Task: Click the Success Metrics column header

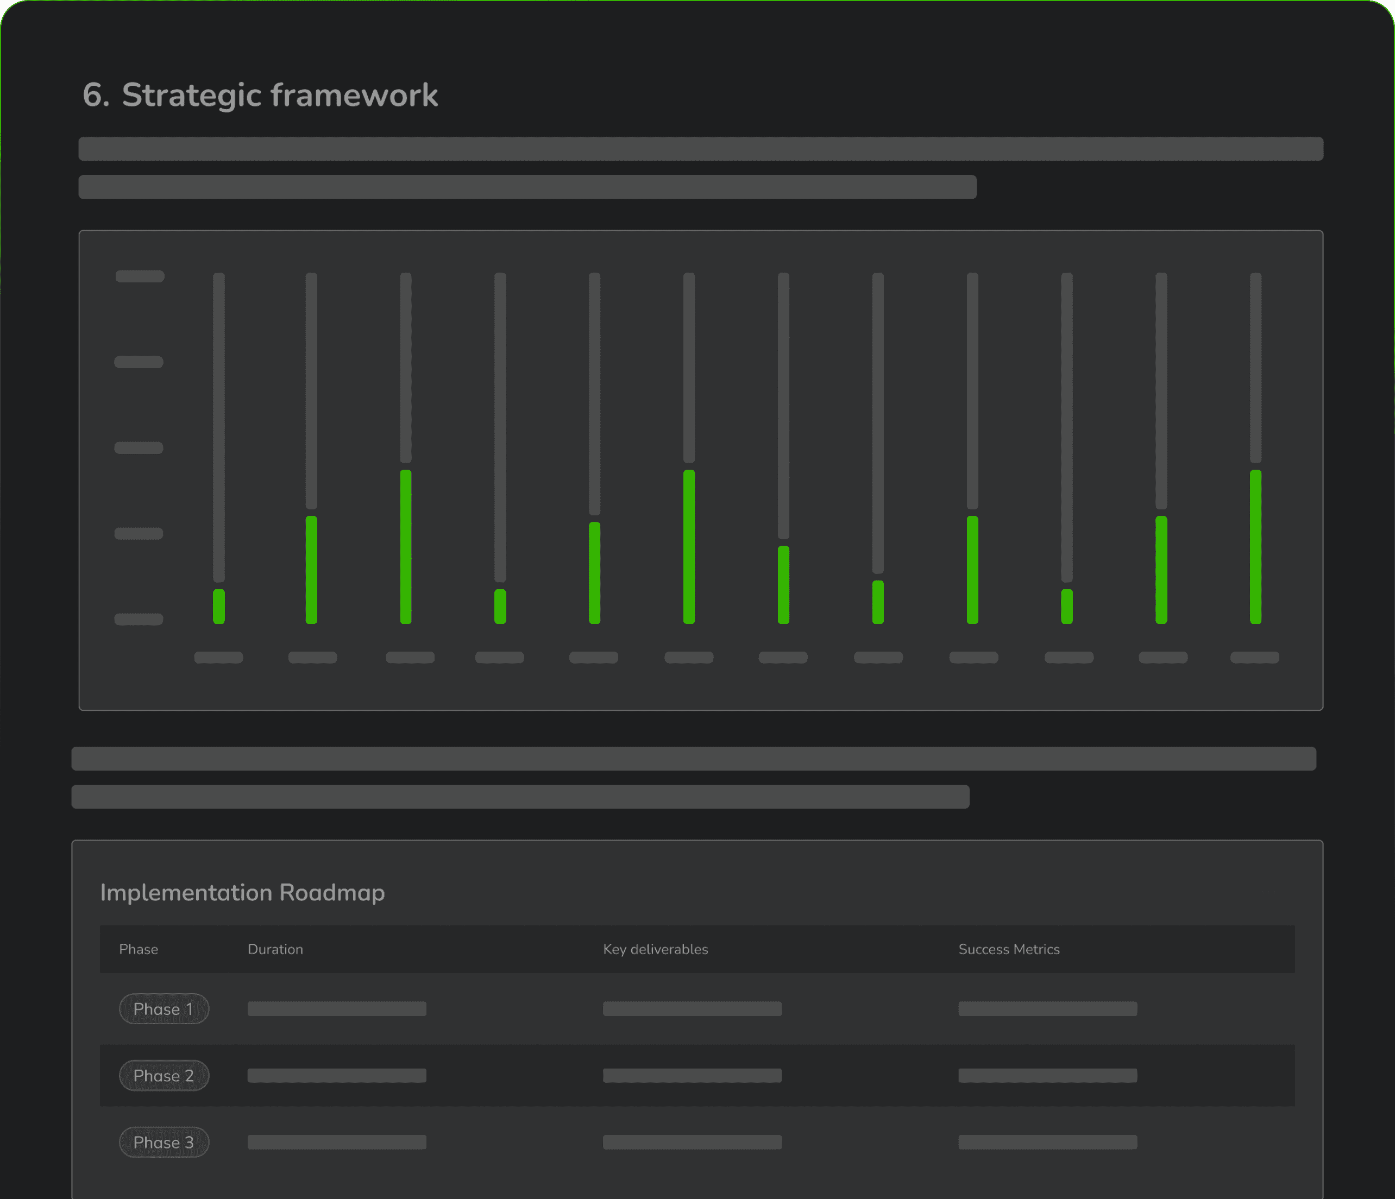Action: click(1009, 949)
